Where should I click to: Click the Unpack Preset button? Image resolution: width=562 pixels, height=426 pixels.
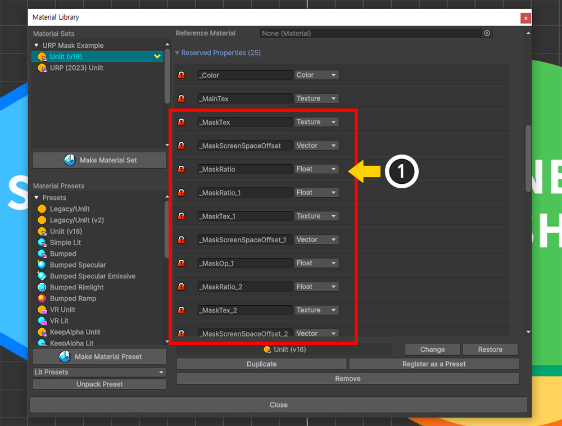(x=99, y=384)
